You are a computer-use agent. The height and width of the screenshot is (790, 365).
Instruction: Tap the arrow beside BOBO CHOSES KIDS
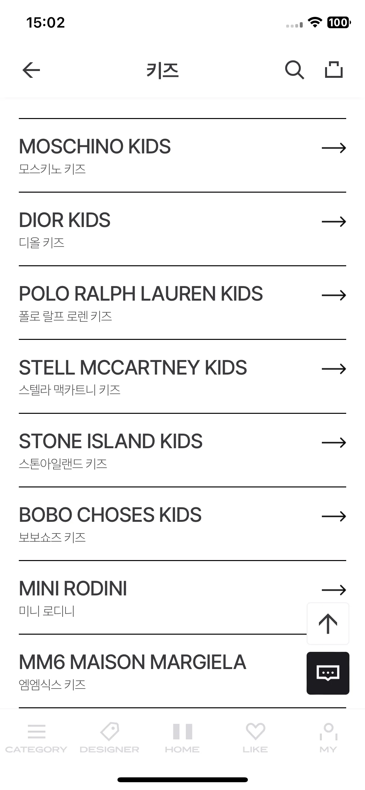tap(334, 516)
